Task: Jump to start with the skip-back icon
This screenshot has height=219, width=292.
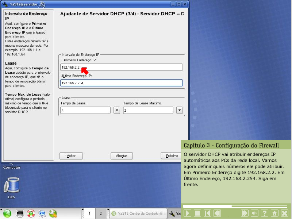Action: 207,213
